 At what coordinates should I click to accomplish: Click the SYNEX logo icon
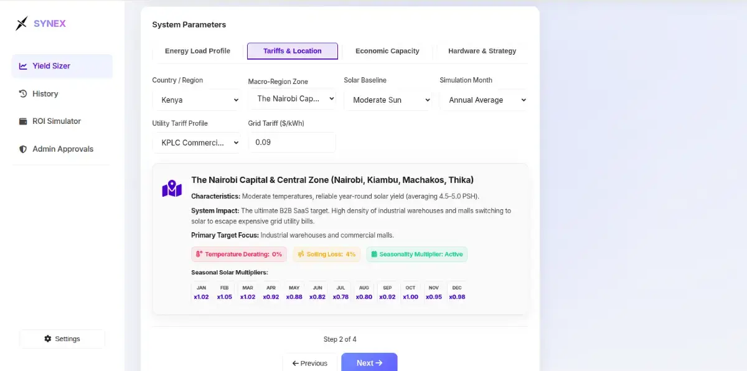pos(22,24)
